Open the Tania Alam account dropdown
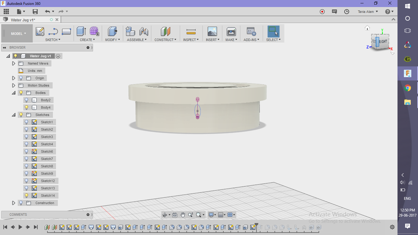The height and width of the screenshot is (235, 418). pos(368,12)
